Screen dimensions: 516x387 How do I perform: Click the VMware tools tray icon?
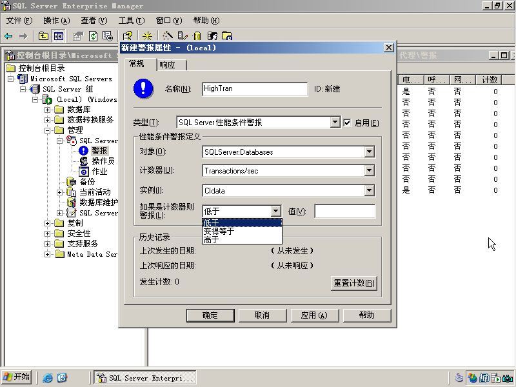coord(484,378)
